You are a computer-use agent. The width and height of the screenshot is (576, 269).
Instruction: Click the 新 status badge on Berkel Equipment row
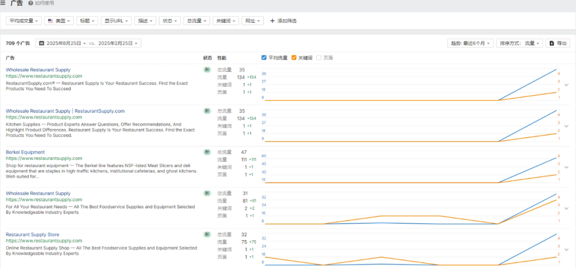point(207,152)
